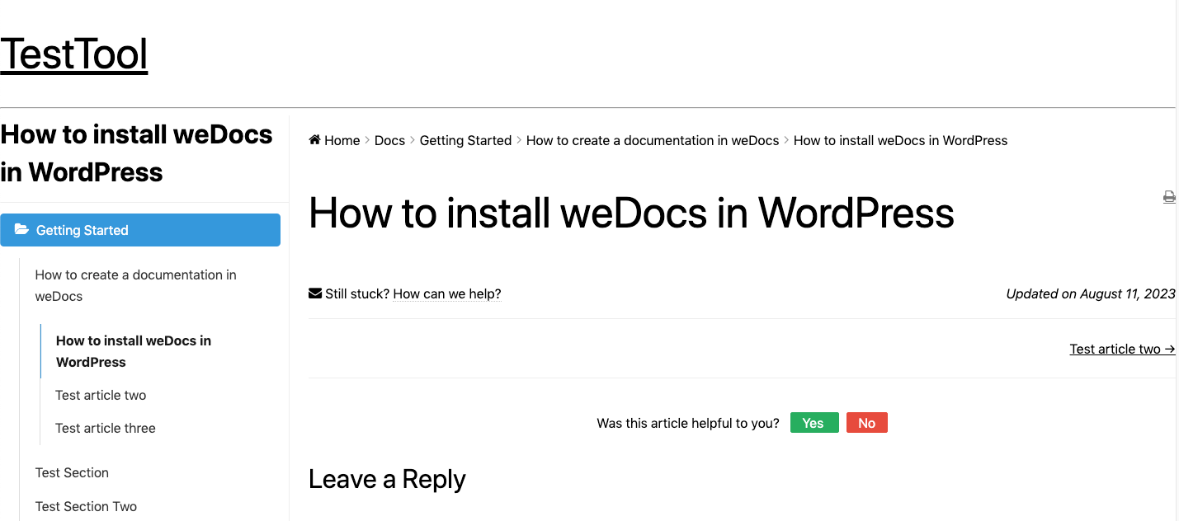Select Getting Started in the sidebar
The height and width of the screenshot is (521, 1179).
tap(140, 230)
